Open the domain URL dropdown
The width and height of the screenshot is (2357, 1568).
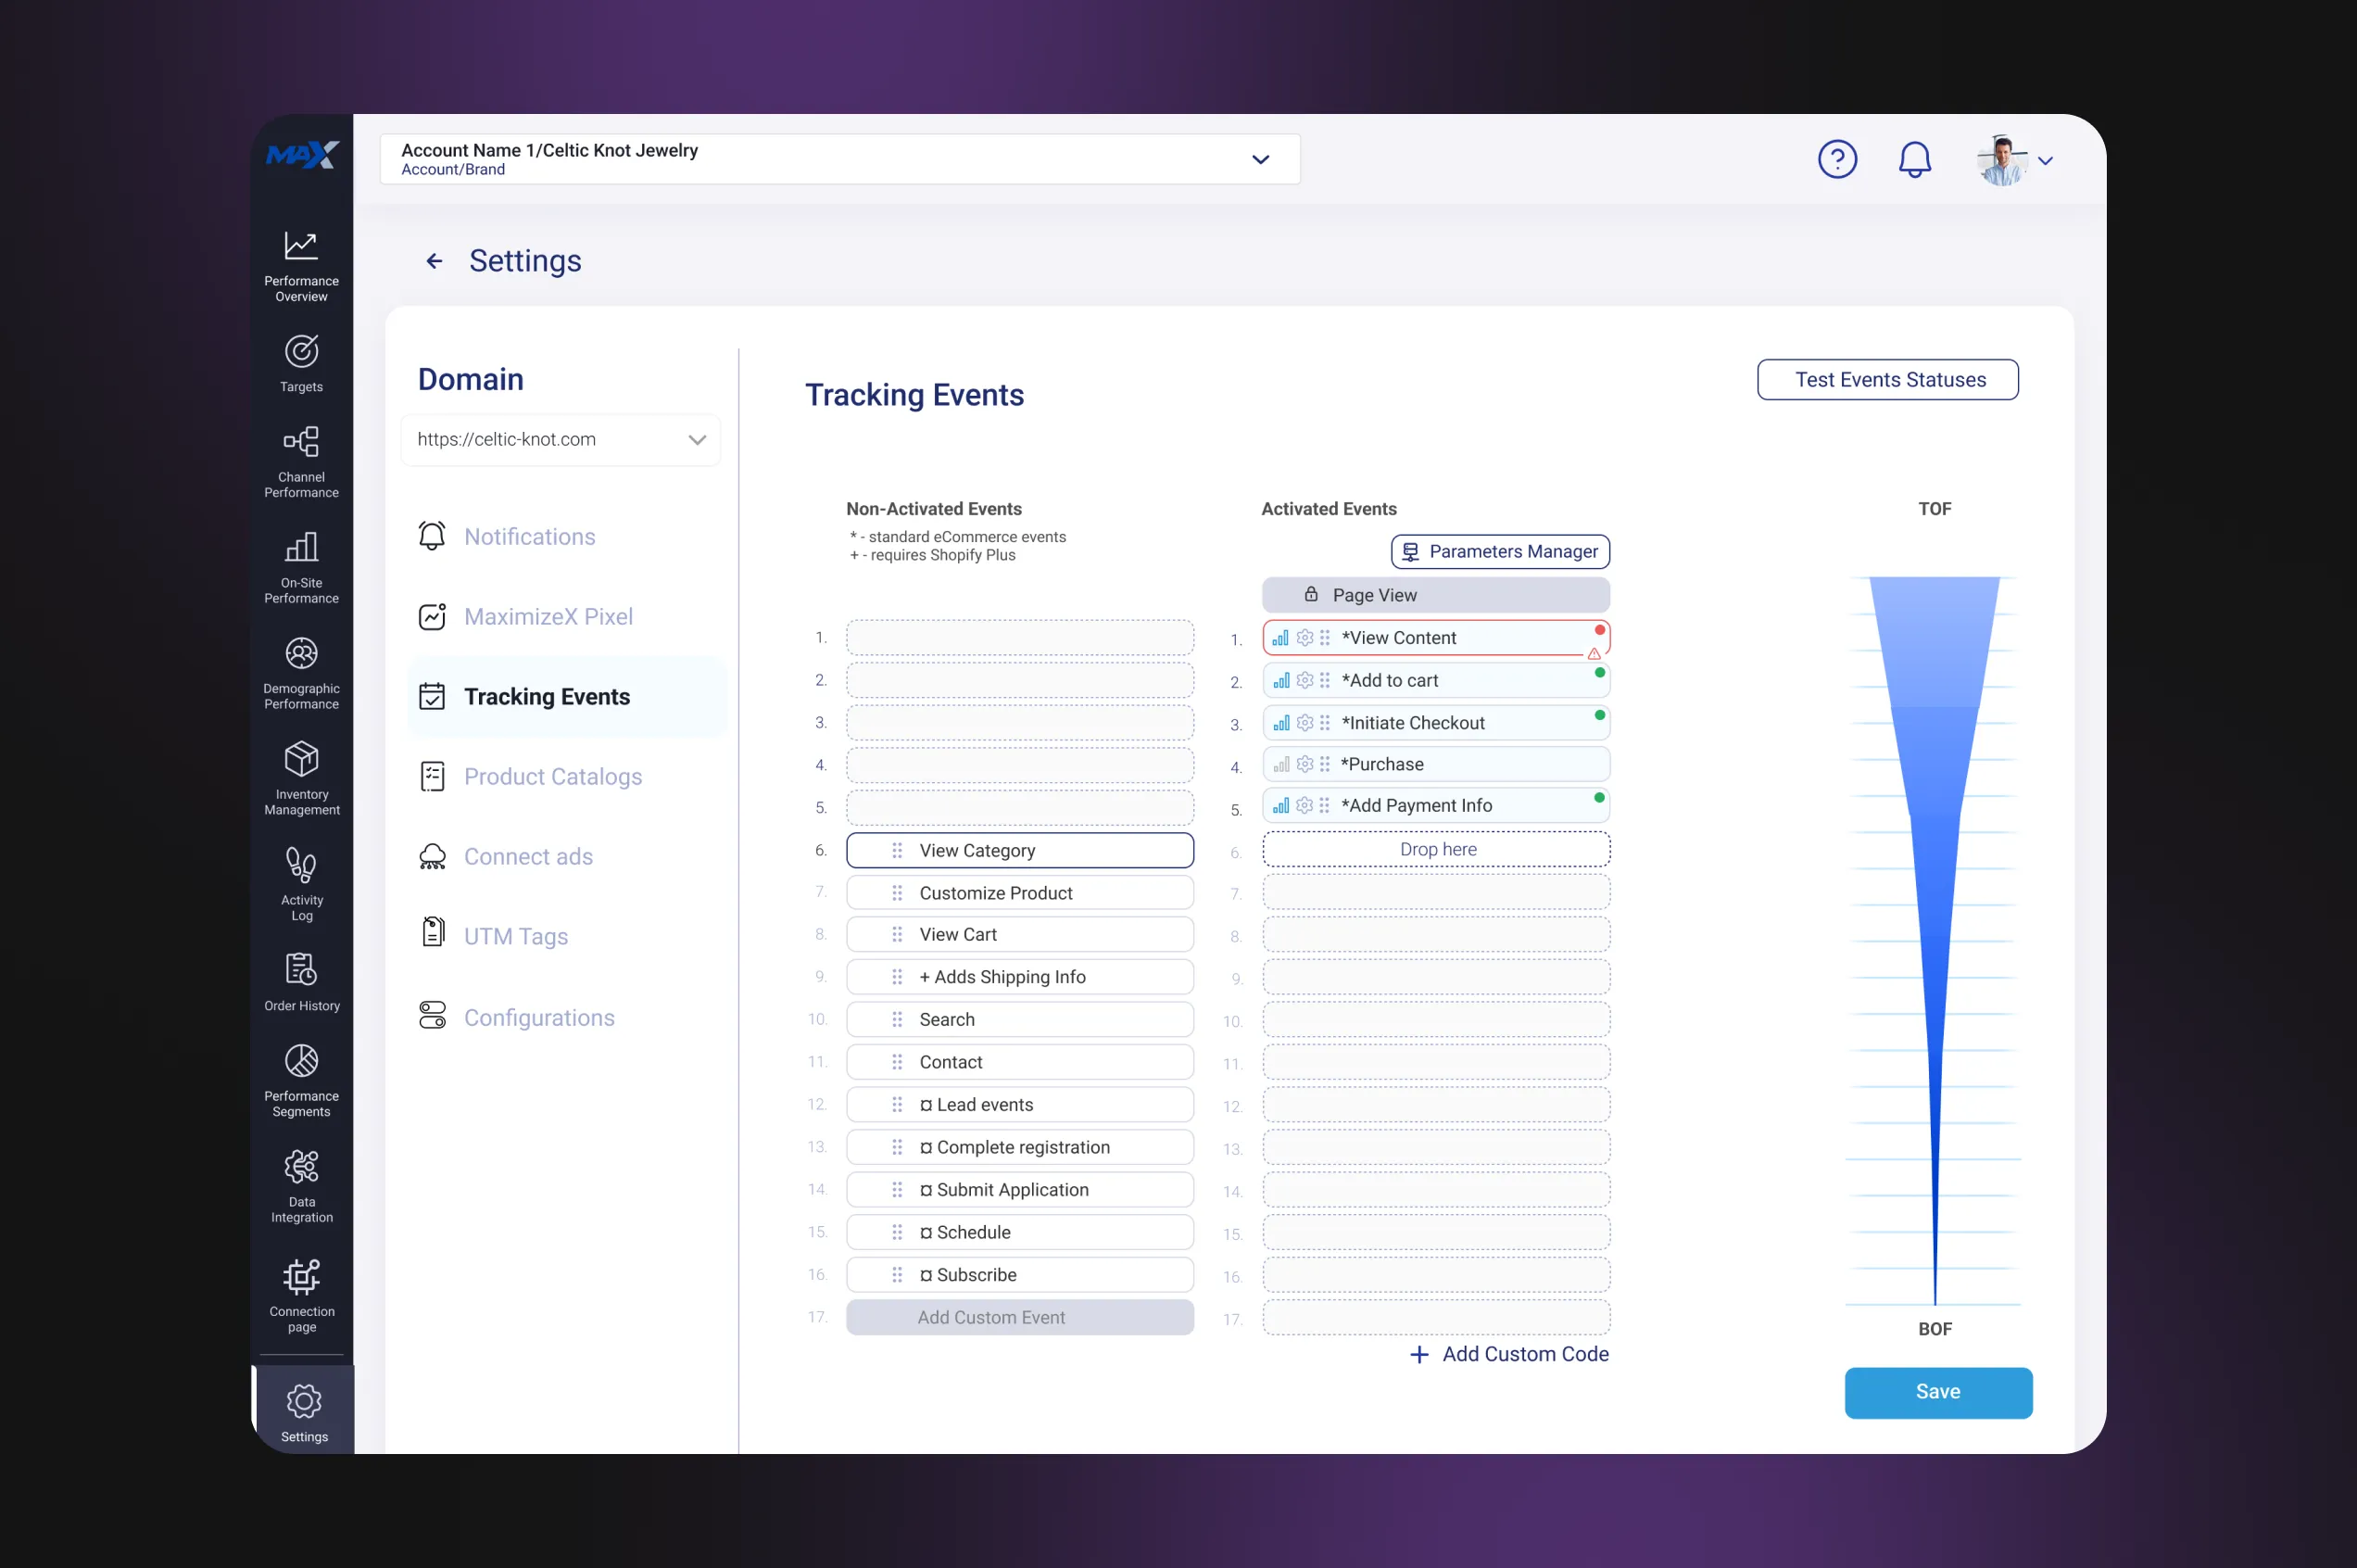(697, 440)
